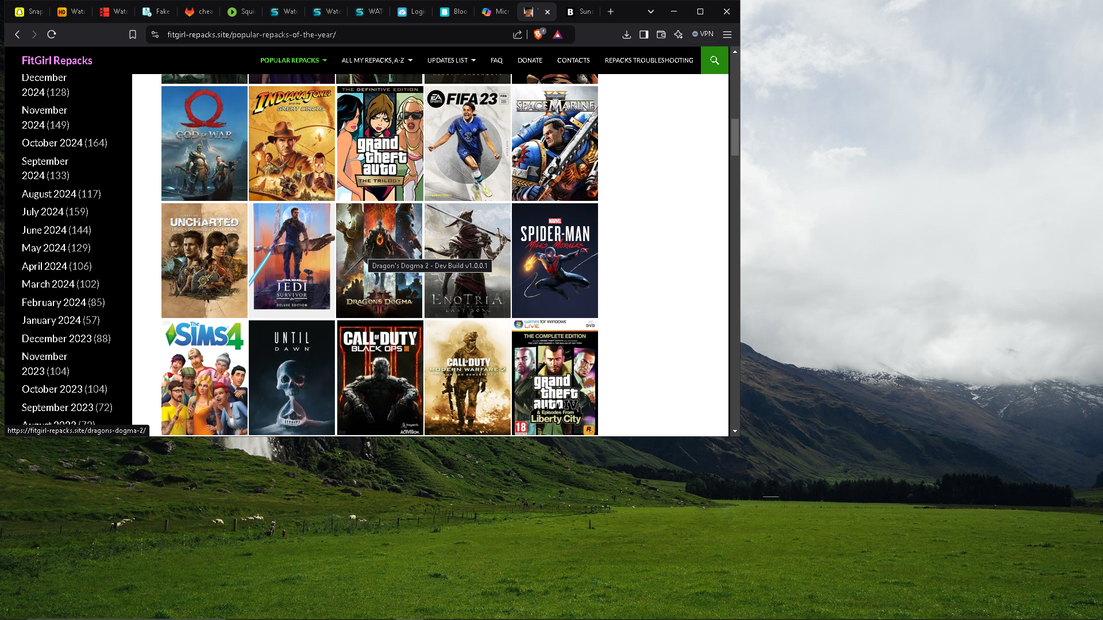Switch to the chea tab
This screenshot has height=620, width=1103.
(199, 11)
